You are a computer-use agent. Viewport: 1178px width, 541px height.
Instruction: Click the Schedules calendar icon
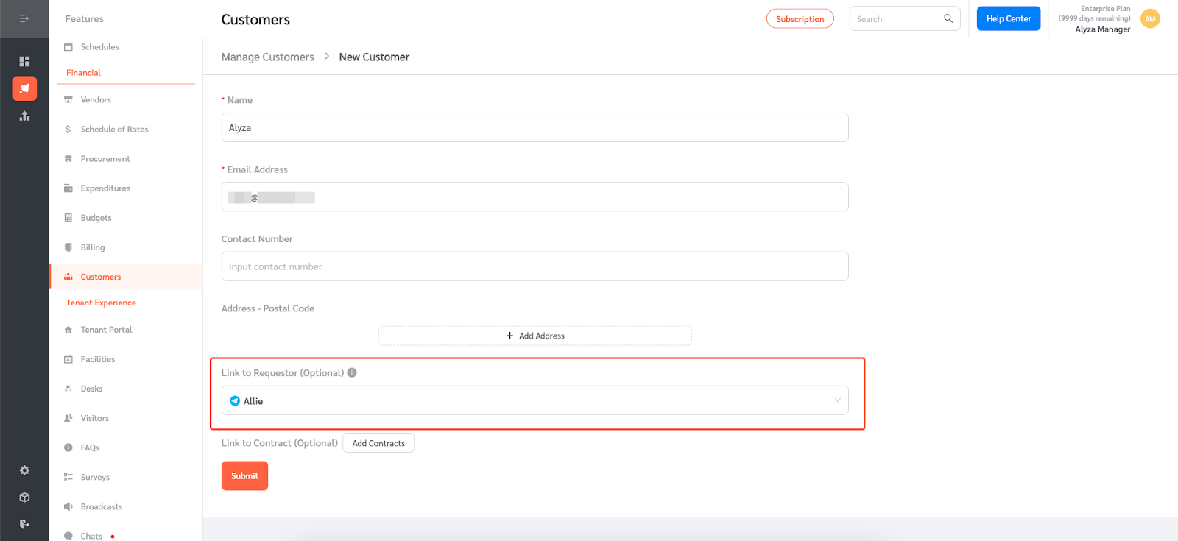68,46
